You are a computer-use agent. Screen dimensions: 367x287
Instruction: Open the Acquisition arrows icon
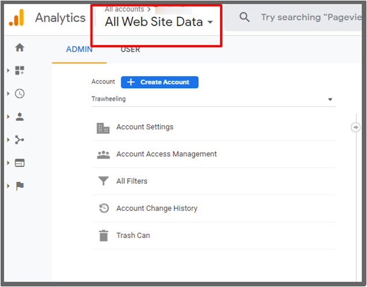click(x=20, y=139)
